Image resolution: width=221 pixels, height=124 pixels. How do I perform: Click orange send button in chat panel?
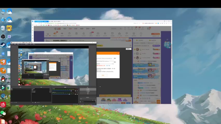158,102
